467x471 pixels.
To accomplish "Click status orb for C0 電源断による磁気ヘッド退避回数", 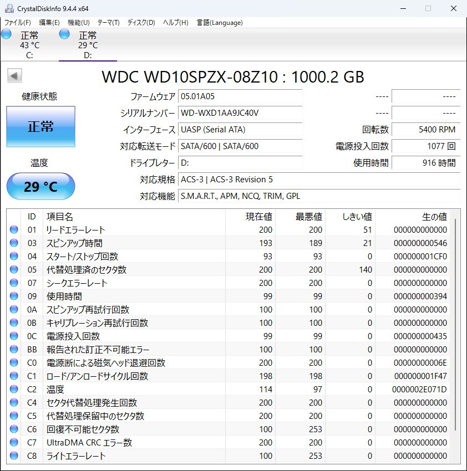I will coord(14,362).
